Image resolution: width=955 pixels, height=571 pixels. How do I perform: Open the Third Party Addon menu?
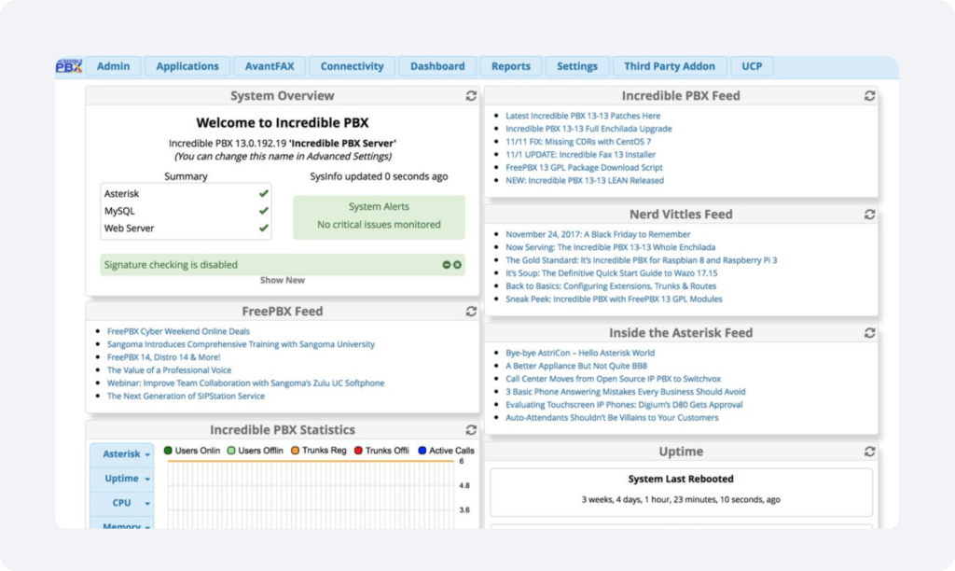(670, 66)
